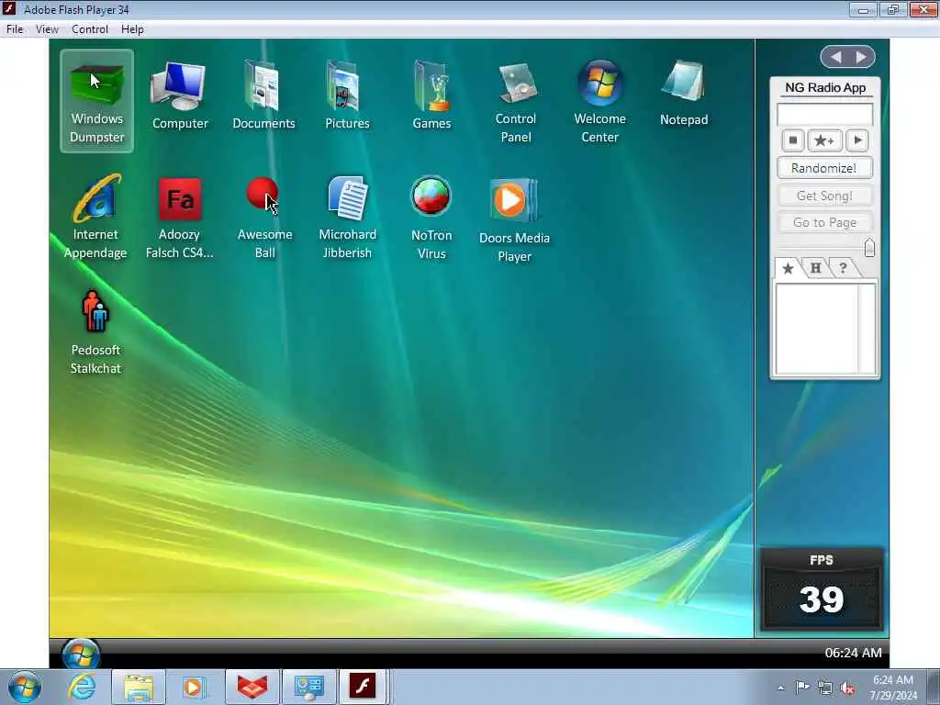Screen dimensions: 940x705
Task: Play the NG Radio song
Action: tap(857, 140)
